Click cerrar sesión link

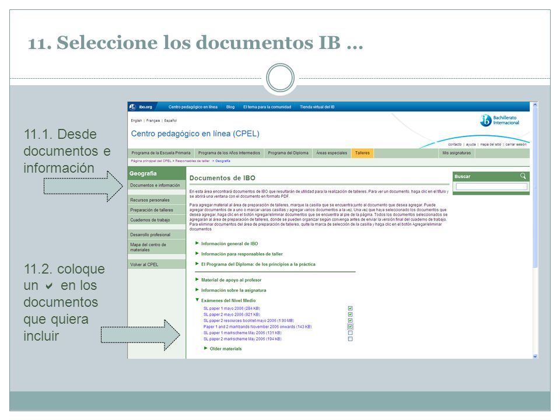point(516,145)
